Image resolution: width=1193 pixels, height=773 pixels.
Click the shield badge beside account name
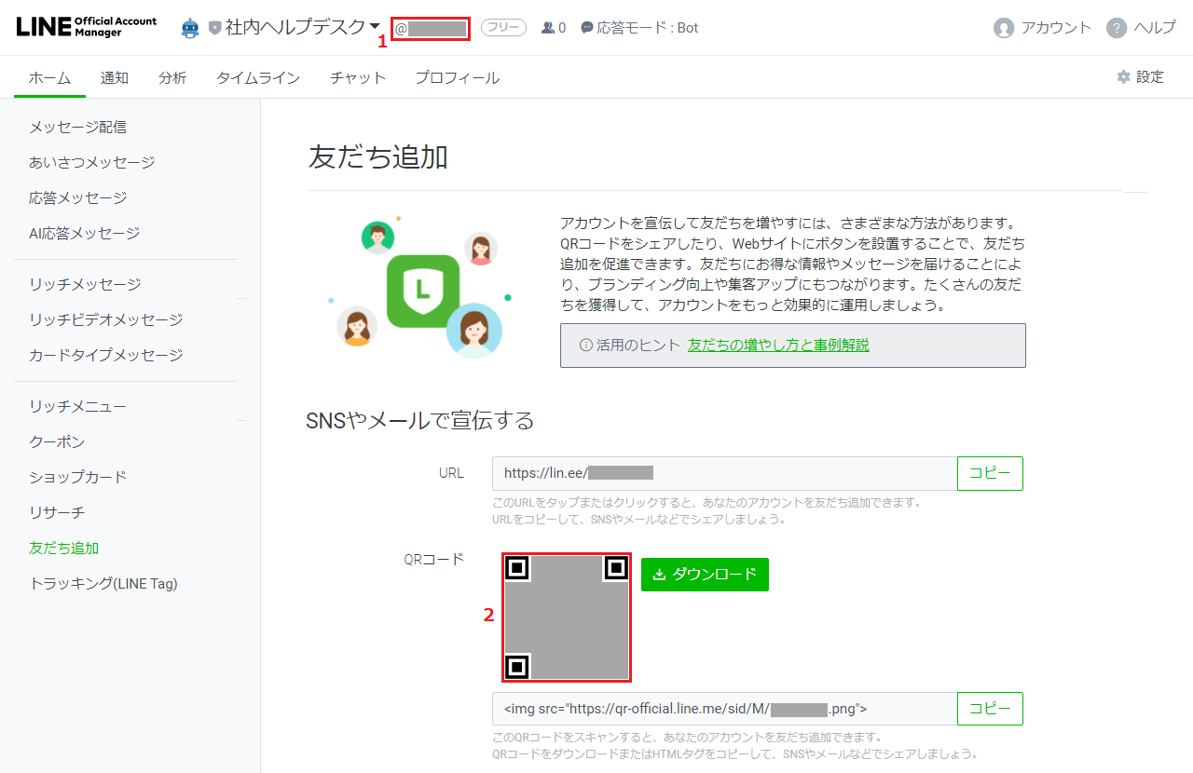click(215, 28)
